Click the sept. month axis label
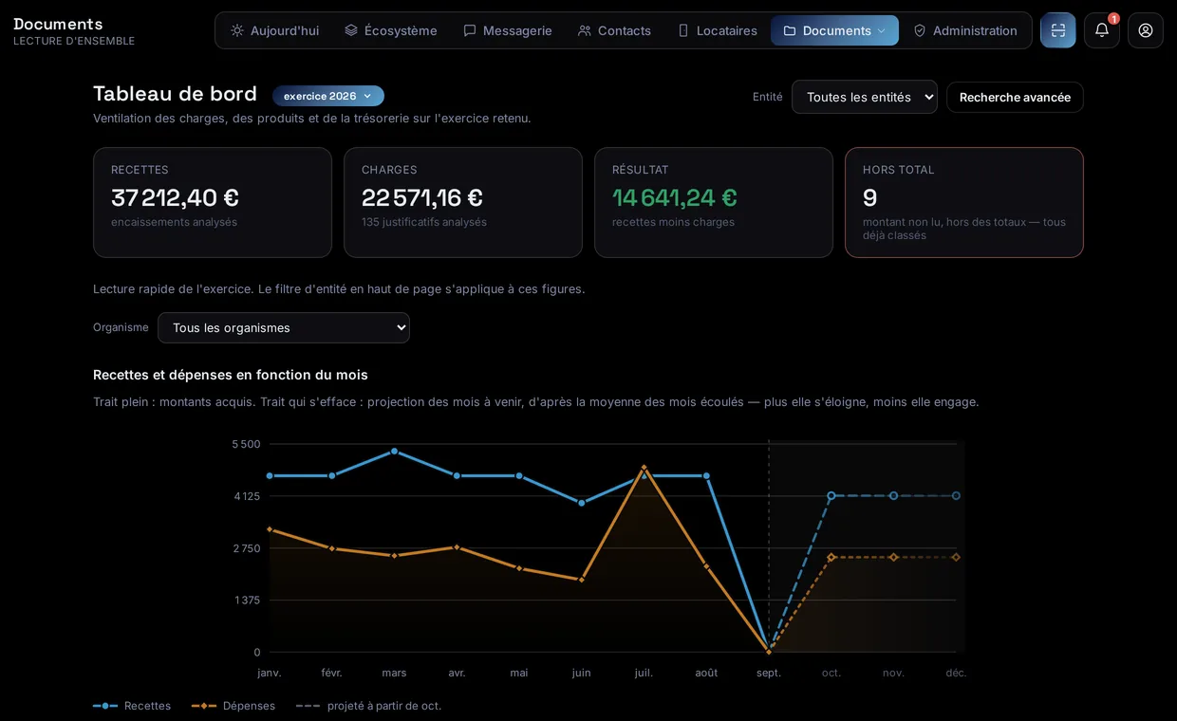Image resolution: width=1177 pixels, height=721 pixels. pos(769,673)
